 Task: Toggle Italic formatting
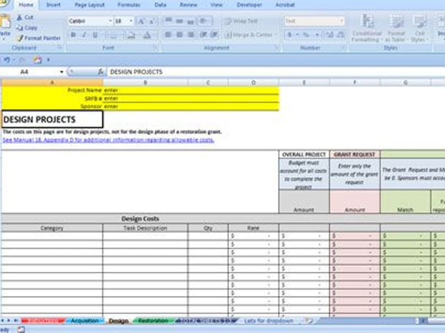84,35
